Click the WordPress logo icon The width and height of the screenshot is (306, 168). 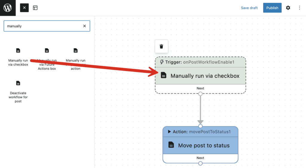(8, 8)
